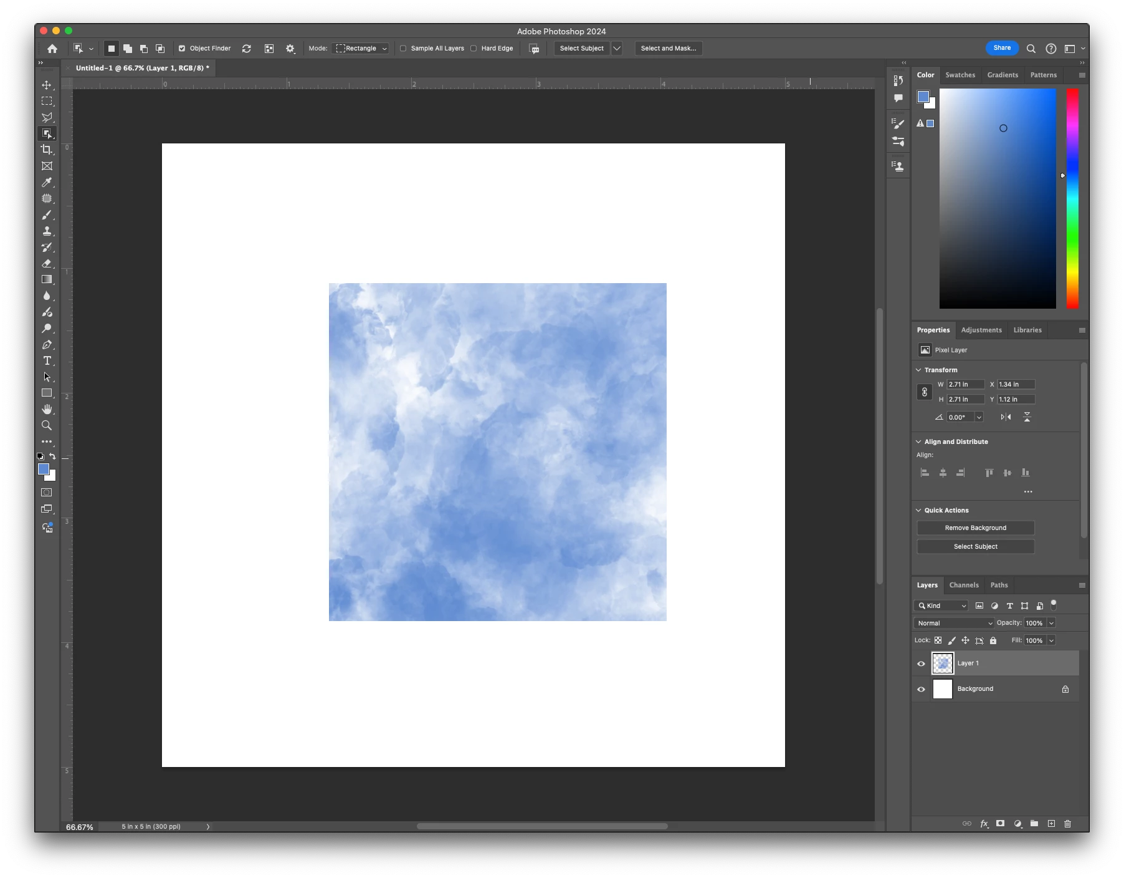Collapse the Transform section
The height and width of the screenshot is (878, 1124).
[x=918, y=370]
